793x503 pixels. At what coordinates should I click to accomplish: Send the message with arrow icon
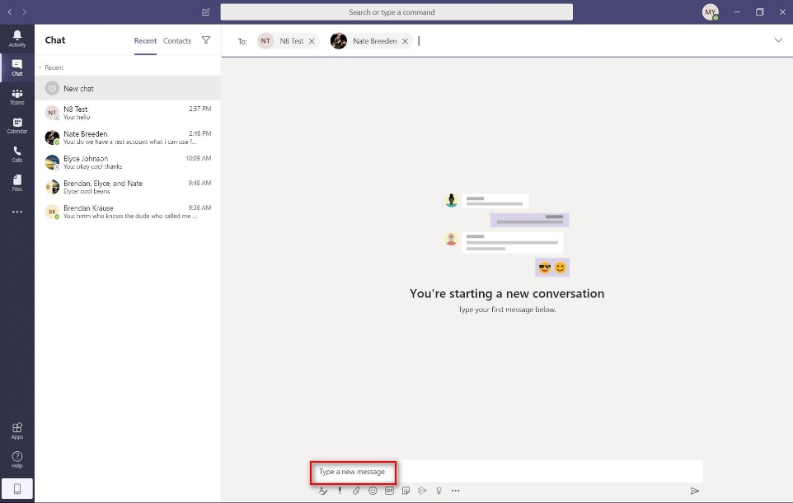pyautogui.click(x=695, y=491)
